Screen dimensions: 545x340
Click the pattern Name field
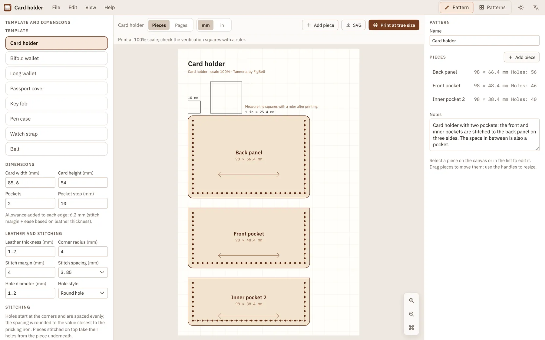484,40
